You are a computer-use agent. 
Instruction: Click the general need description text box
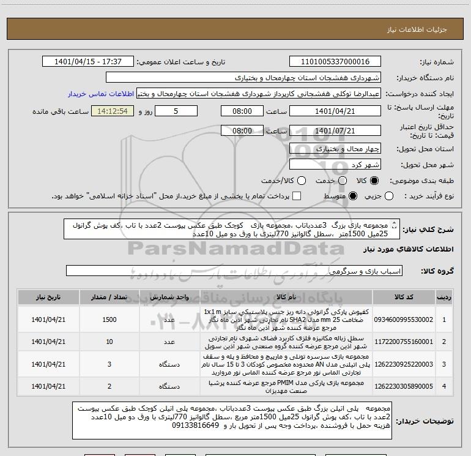pos(232,229)
